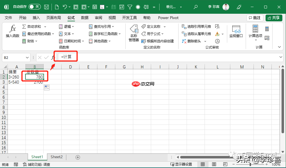Viewport: 286px width, 168px height.
Task: Open the 文本 functions dropdown
Action: click(x=73, y=34)
